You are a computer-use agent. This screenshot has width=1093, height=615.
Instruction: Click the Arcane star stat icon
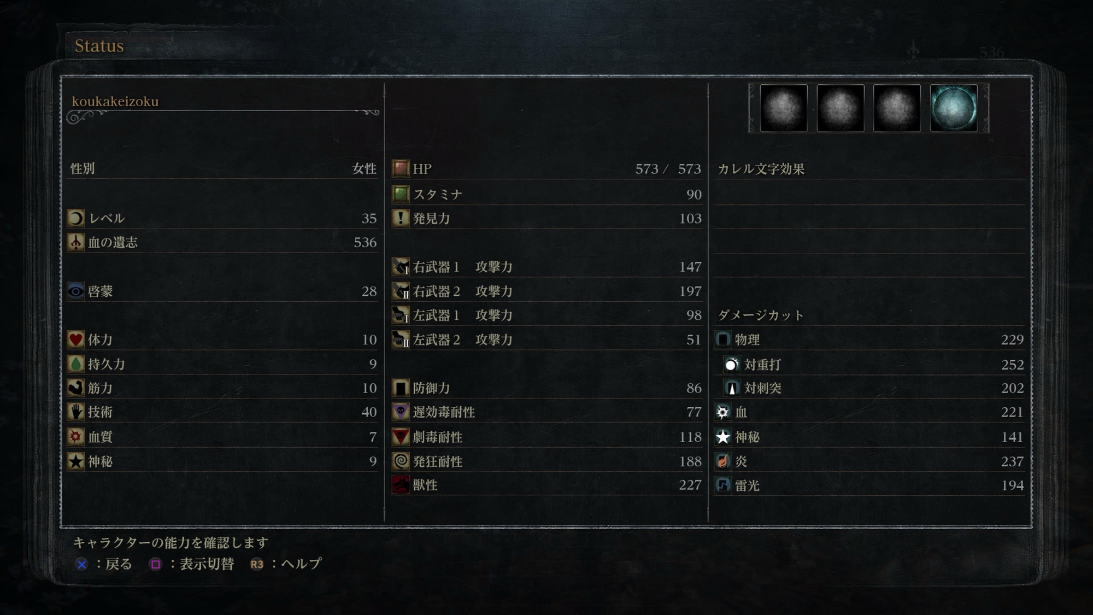[x=75, y=461]
